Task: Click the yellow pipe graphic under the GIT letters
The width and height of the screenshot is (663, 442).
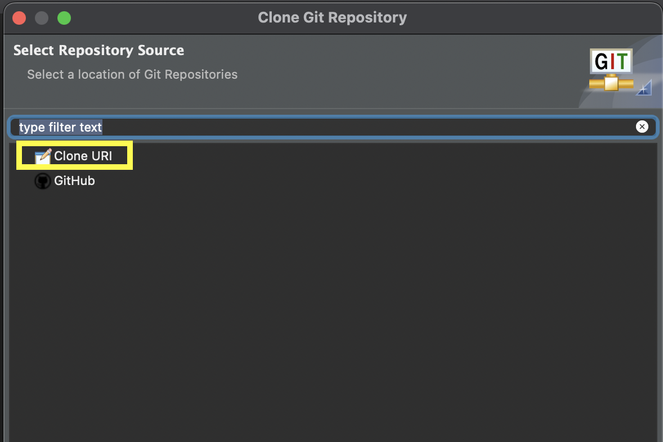Action: click(x=611, y=84)
